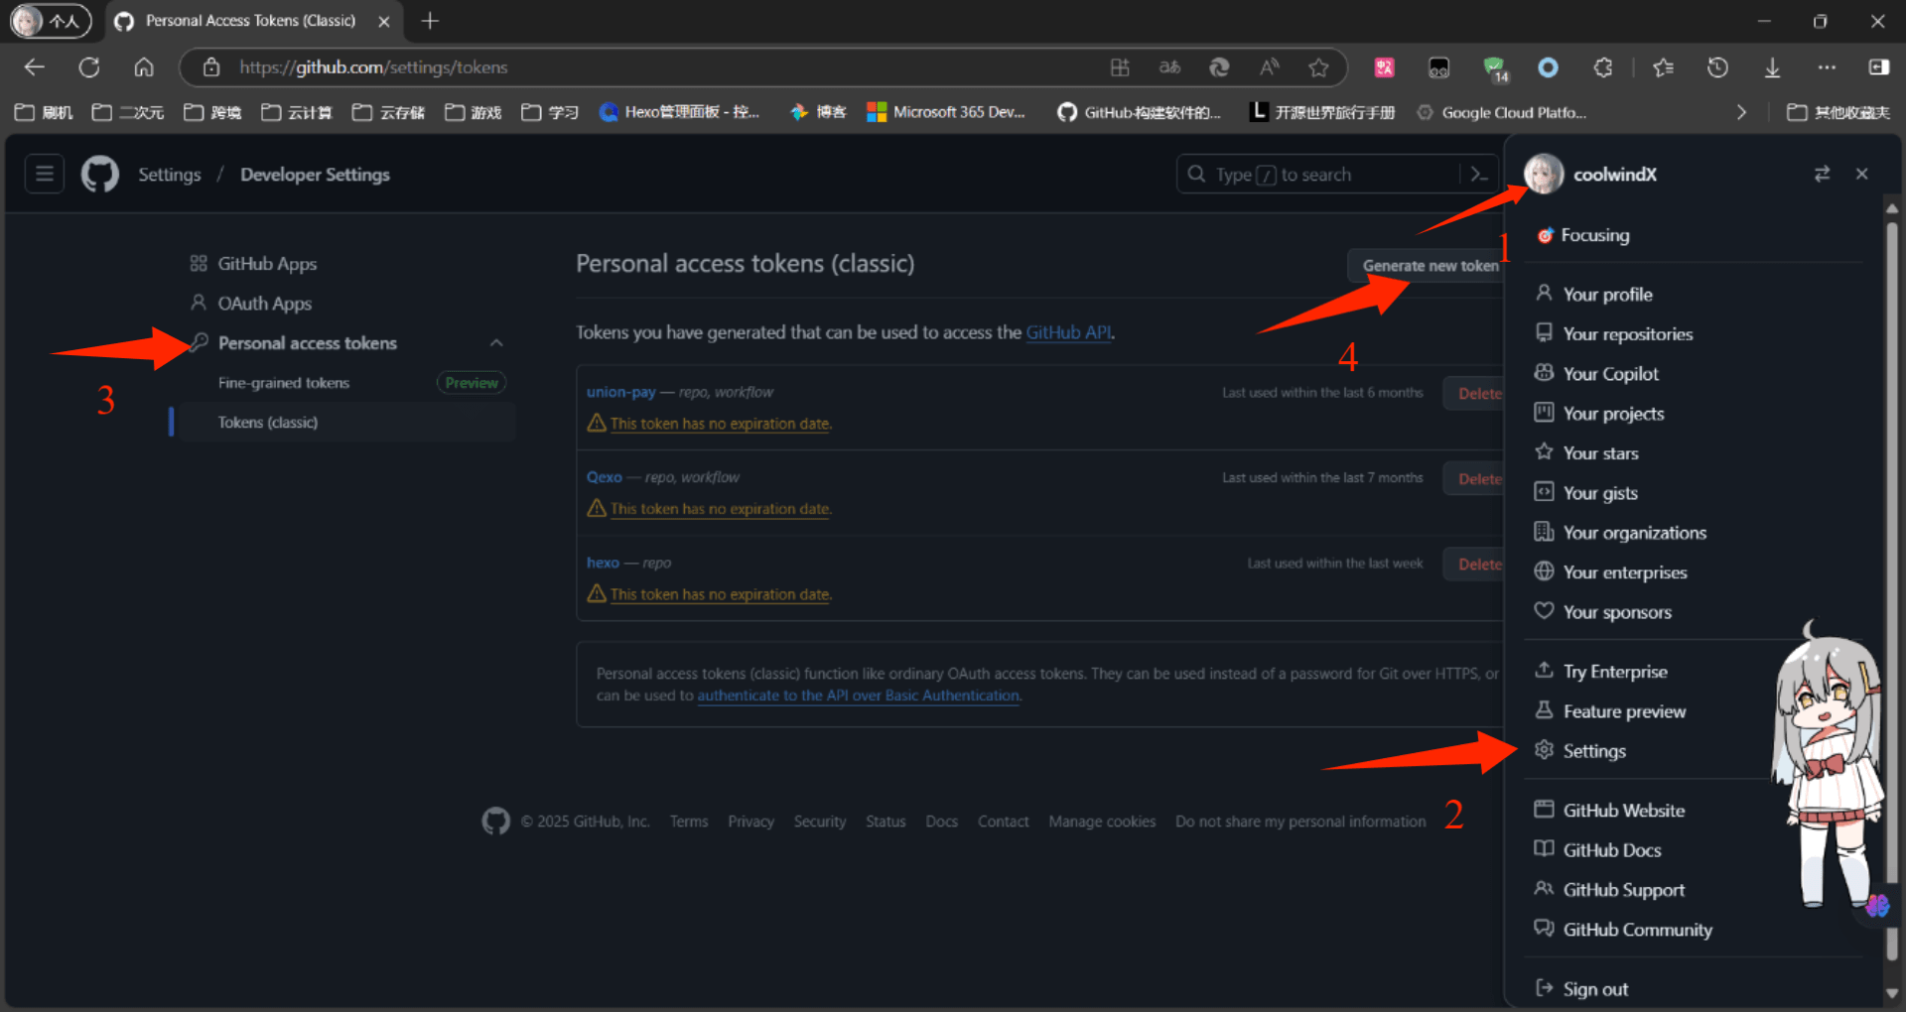Open the read aloud icon in address bar
The image size is (1906, 1012).
(1269, 67)
